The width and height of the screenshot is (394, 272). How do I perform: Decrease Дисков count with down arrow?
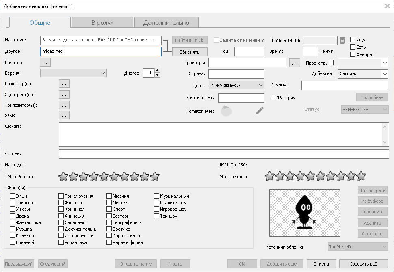(157, 75)
